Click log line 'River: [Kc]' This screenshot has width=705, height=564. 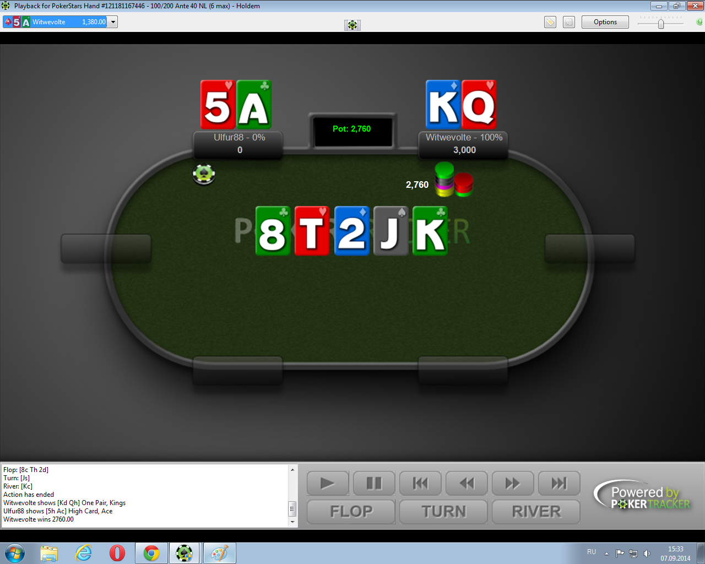[18, 486]
